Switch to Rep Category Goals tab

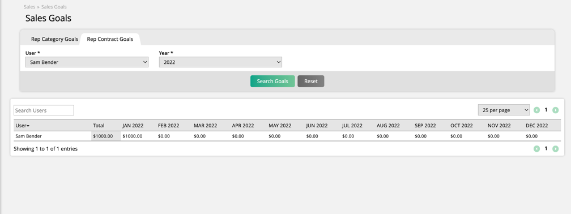click(x=54, y=39)
